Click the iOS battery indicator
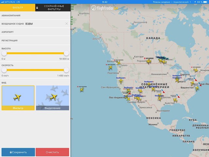This screenshot has height=157, width=209. [205, 2]
